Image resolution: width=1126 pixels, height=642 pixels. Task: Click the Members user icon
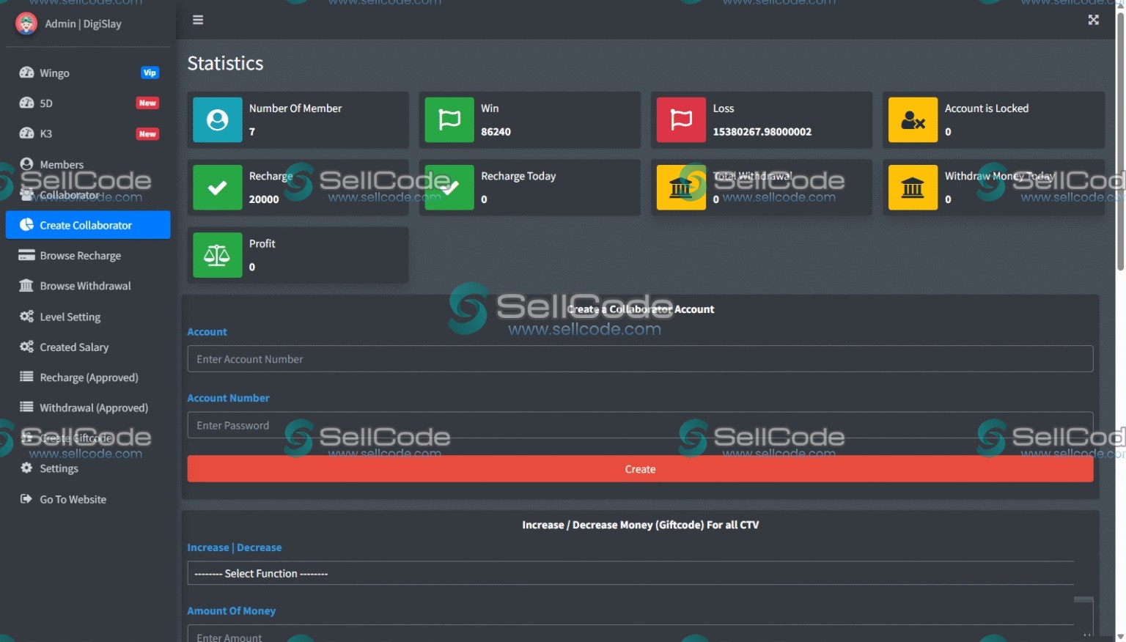tap(26, 164)
